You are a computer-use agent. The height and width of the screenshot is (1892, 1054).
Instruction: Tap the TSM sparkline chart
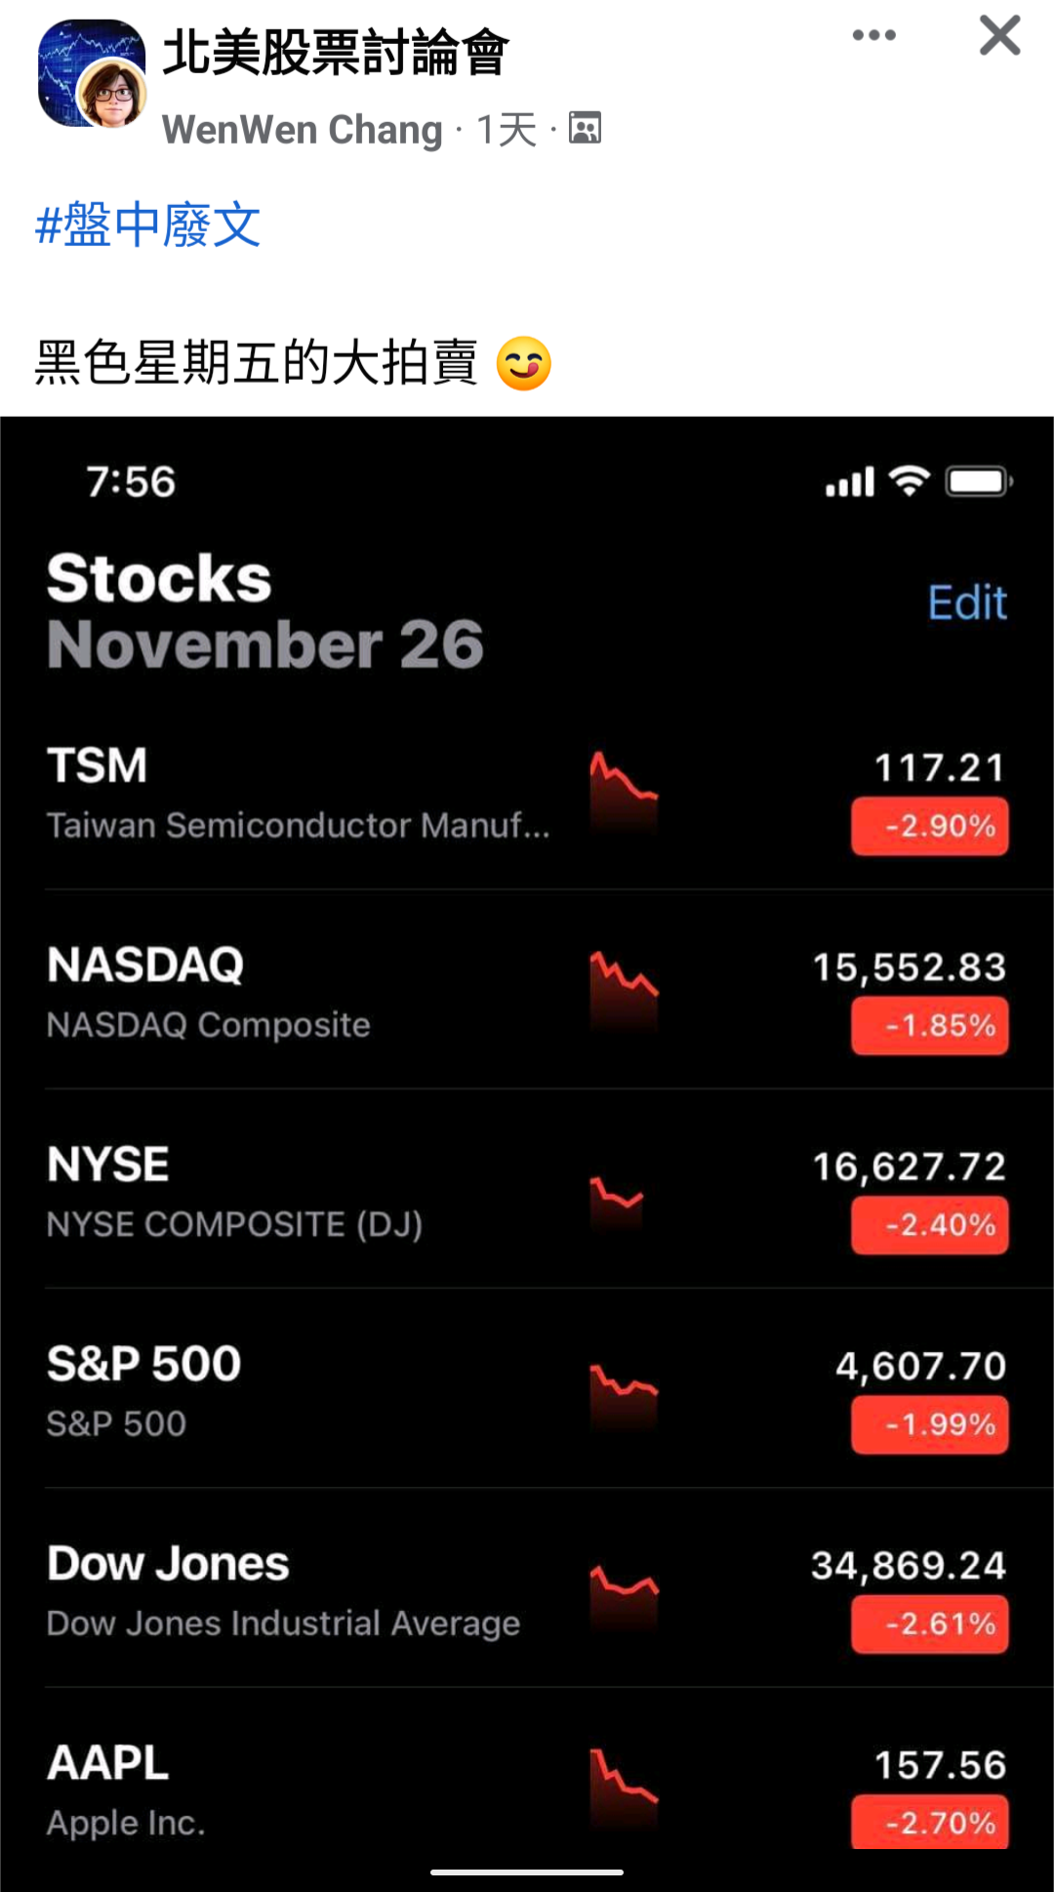(624, 789)
